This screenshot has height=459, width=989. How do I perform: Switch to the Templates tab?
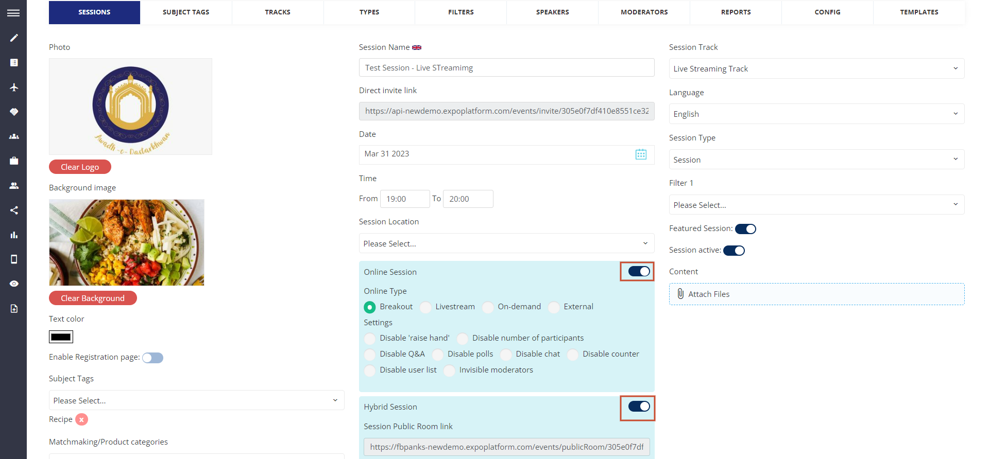919,12
